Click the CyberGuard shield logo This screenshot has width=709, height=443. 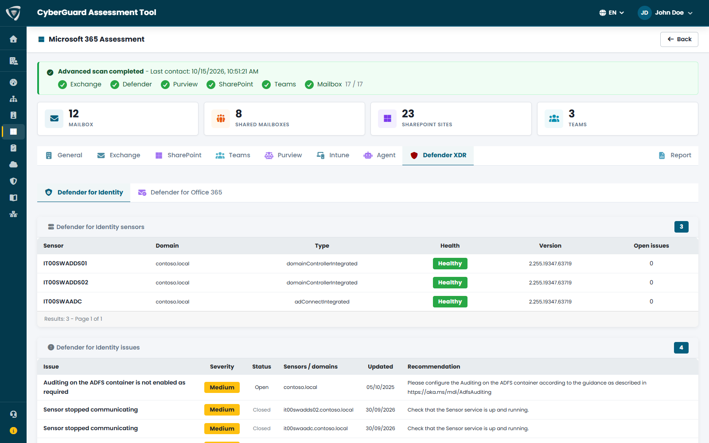(13, 13)
